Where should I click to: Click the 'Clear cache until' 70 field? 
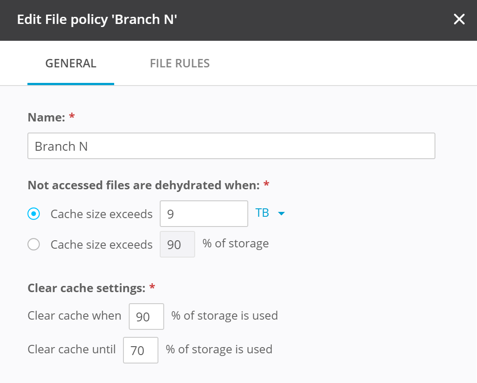pos(140,350)
